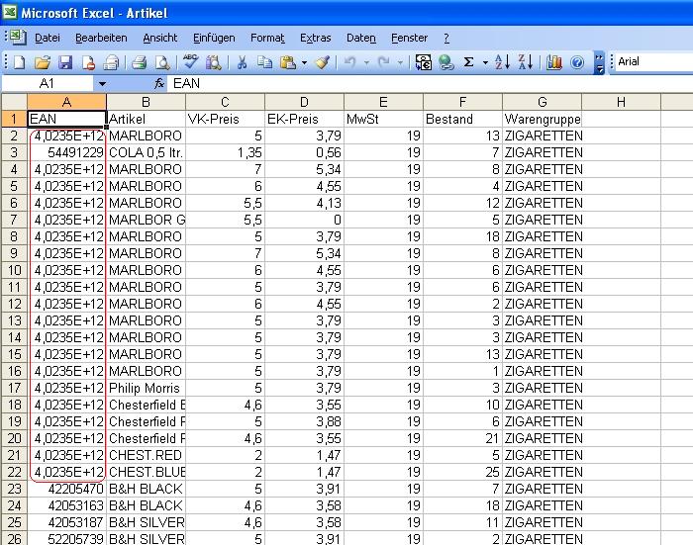Select cell with COLA 0,5 ltr.
The height and width of the screenshot is (545, 693).
click(146, 152)
